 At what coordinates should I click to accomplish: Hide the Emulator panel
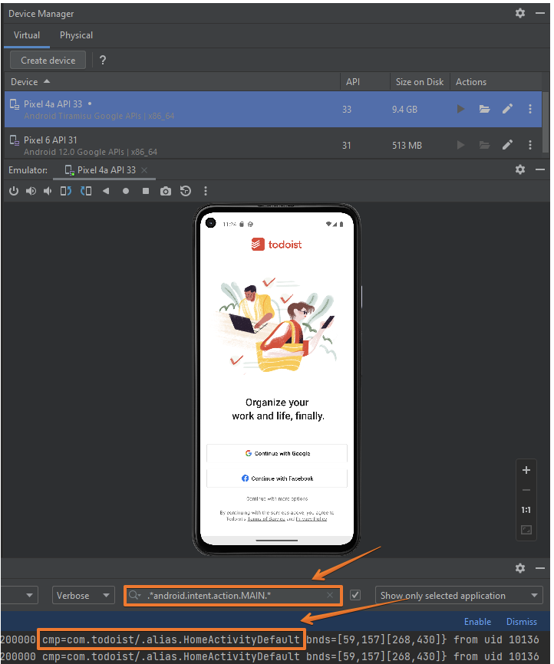coord(540,169)
